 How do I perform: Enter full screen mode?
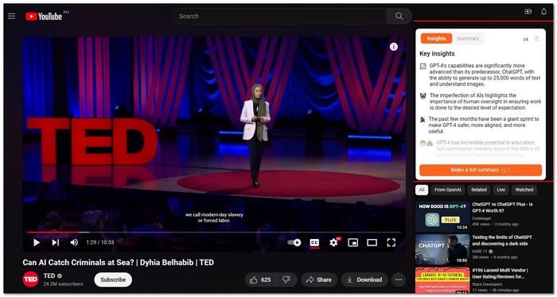pyautogui.click(x=391, y=242)
